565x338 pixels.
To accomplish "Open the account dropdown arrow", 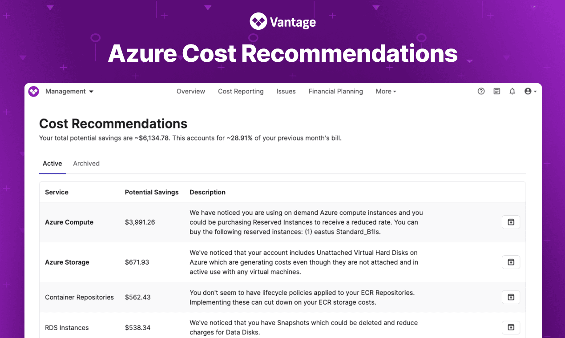I will pos(534,91).
